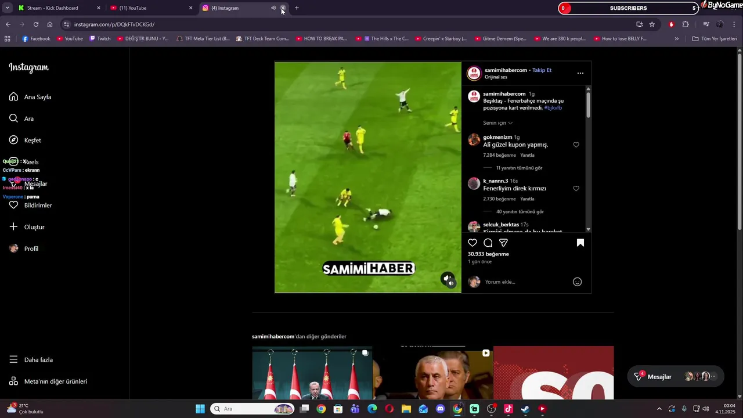Viewport: 743px width, 418px height.
Task: Open tab search dropdown arrow
Action: [x=7, y=8]
